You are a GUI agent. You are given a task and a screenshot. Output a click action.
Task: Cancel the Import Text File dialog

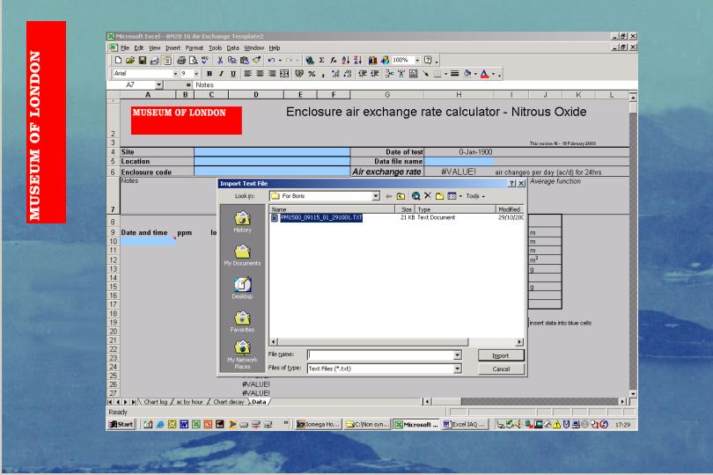(x=501, y=369)
